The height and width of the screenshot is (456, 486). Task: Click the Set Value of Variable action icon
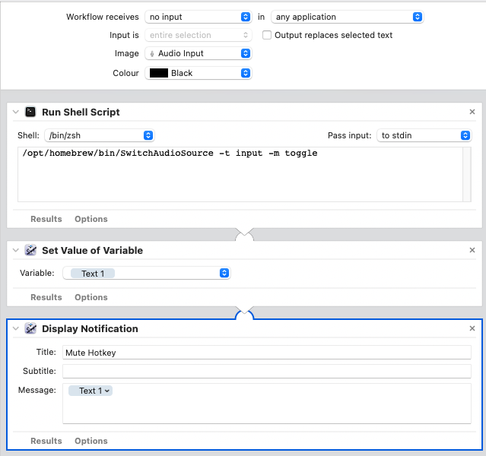click(30, 250)
